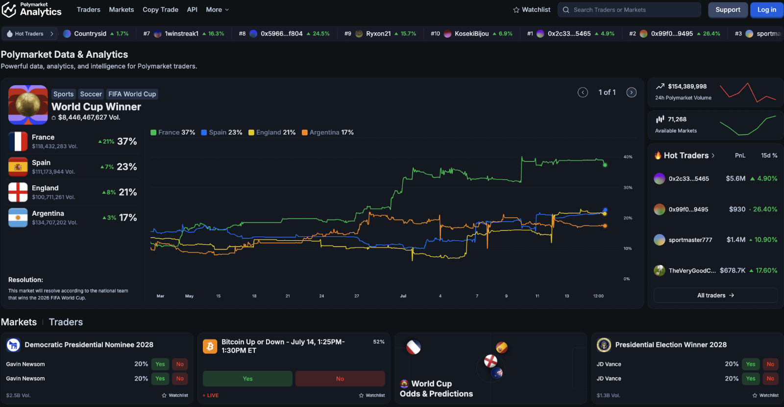Expand the Hot Traders ticker selector
Image resolution: width=784 pixels, height=407 pixels.
30,34
